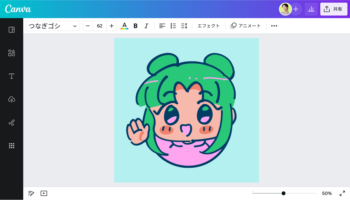Add collaborator with the plus button
Screen dimensions: 350x200
tap(296, 9)
